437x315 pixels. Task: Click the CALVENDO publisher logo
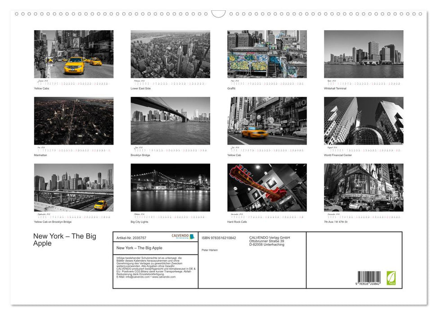click(x=180, y=235)
